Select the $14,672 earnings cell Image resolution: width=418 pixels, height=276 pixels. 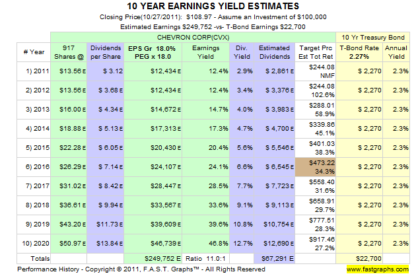point(153,110)
